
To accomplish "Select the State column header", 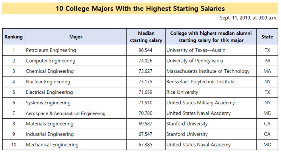I will (x=267, y=37).
